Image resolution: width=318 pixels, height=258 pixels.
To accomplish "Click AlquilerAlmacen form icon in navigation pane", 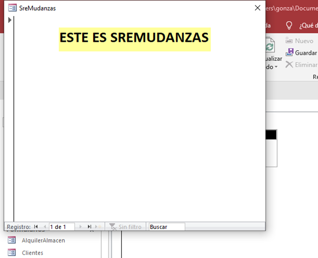I will point(12,241).
